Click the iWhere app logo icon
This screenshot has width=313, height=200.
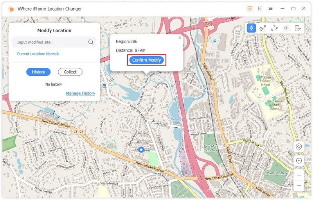(11, 9)
